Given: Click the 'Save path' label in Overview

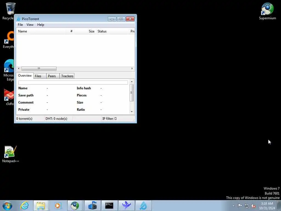Looking at the screenshot, I should coord(26,95).
